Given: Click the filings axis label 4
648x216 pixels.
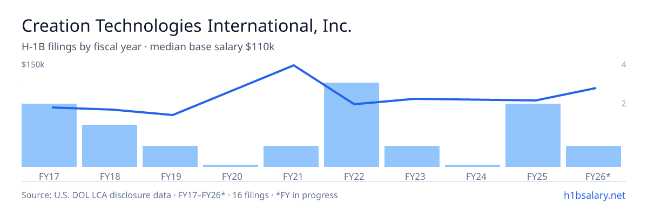Looking at the screenshot, I should coord(624,65).
